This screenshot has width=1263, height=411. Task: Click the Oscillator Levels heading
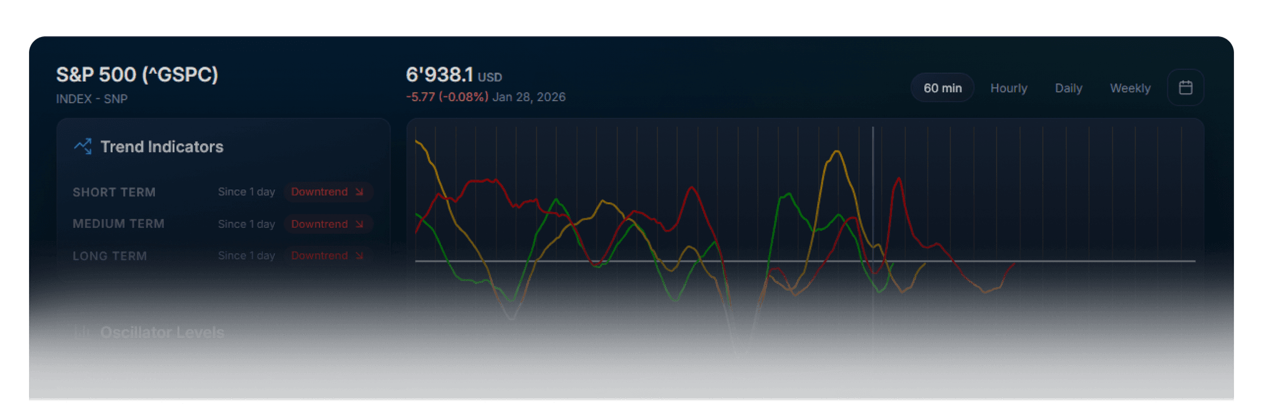click(x=162, y=333)
